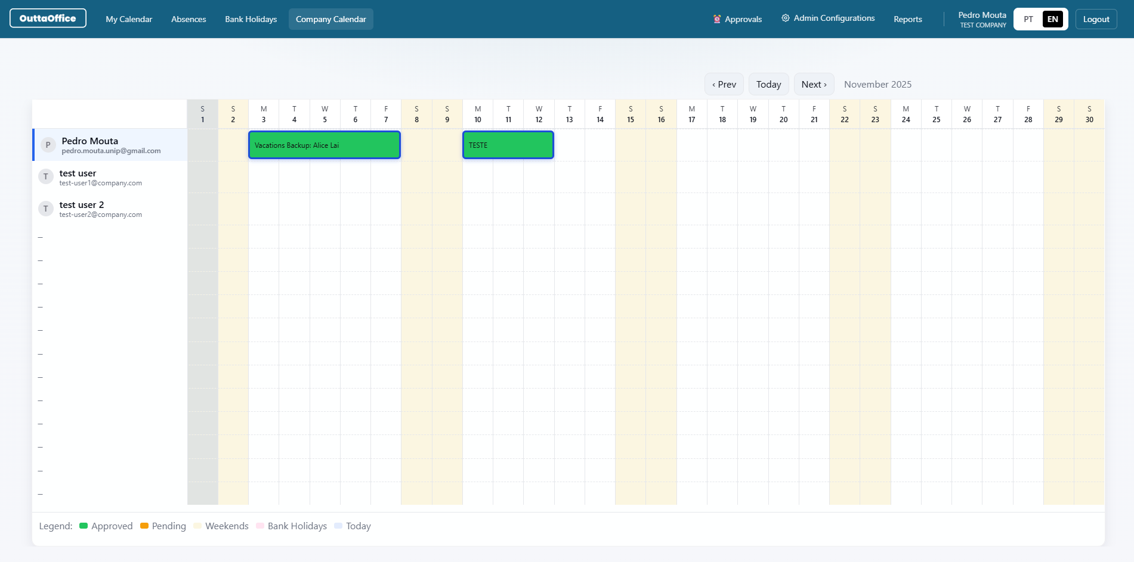Viewport: 1134px width, 562px height.
Task: Click the orange Pending legend indicator
Action: click(144, 526)
